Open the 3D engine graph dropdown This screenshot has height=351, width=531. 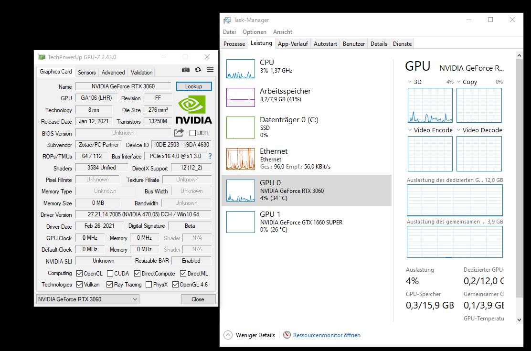pyautogui.click(x=410, y=82)
